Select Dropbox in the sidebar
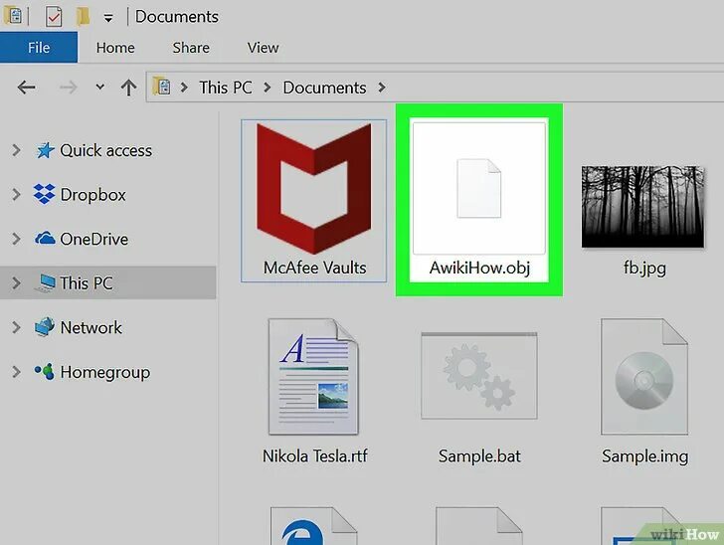 click(92, 195)
